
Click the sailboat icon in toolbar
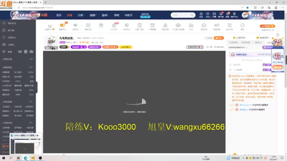coord(165,25)
